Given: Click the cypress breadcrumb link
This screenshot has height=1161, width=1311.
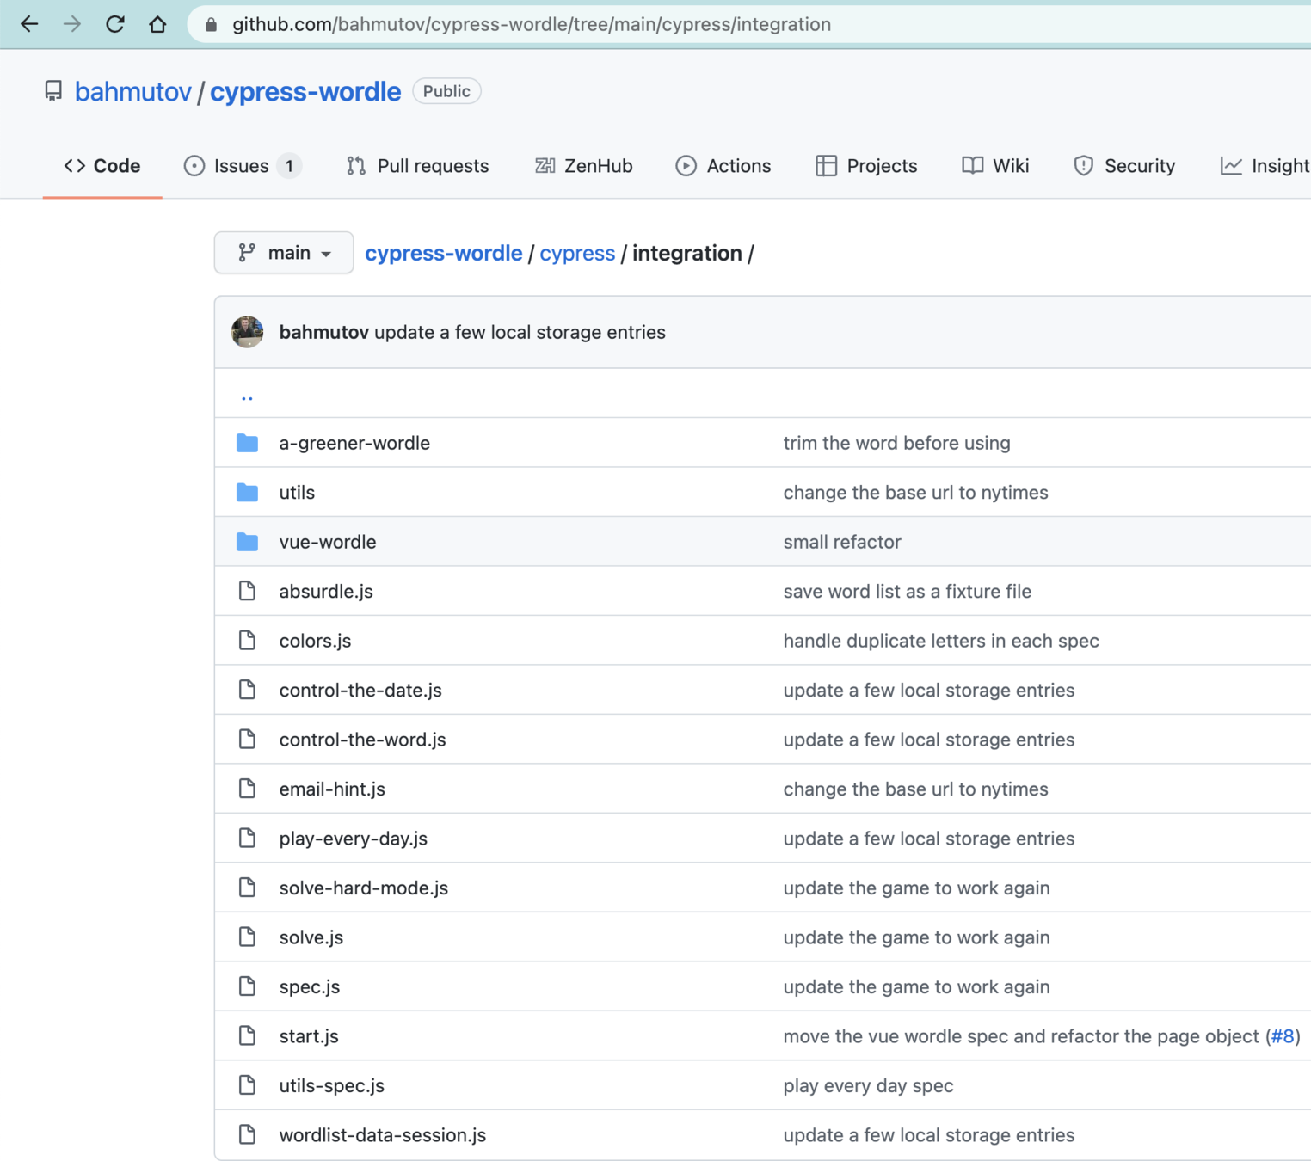Looking at the screenshot, I should pos(577,253).
